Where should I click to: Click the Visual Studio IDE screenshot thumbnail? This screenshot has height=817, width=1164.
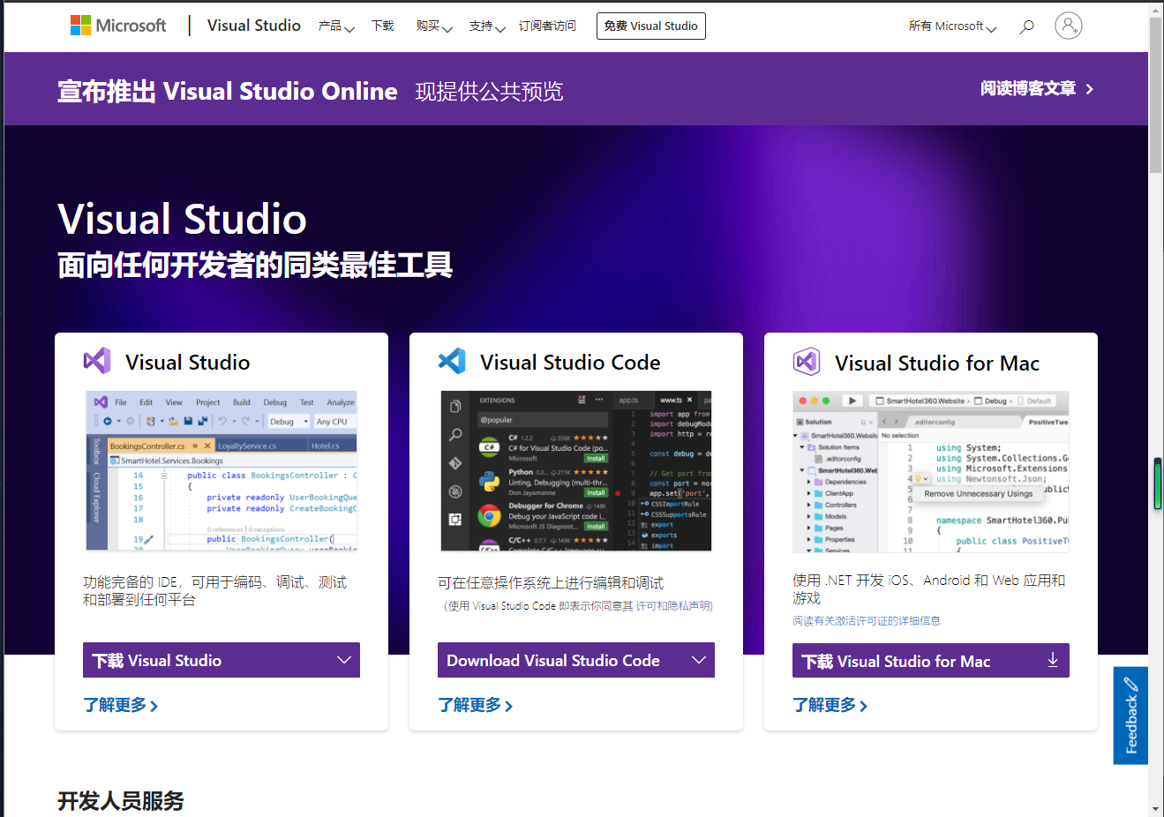pyautogui.click(x=222, y=471)
